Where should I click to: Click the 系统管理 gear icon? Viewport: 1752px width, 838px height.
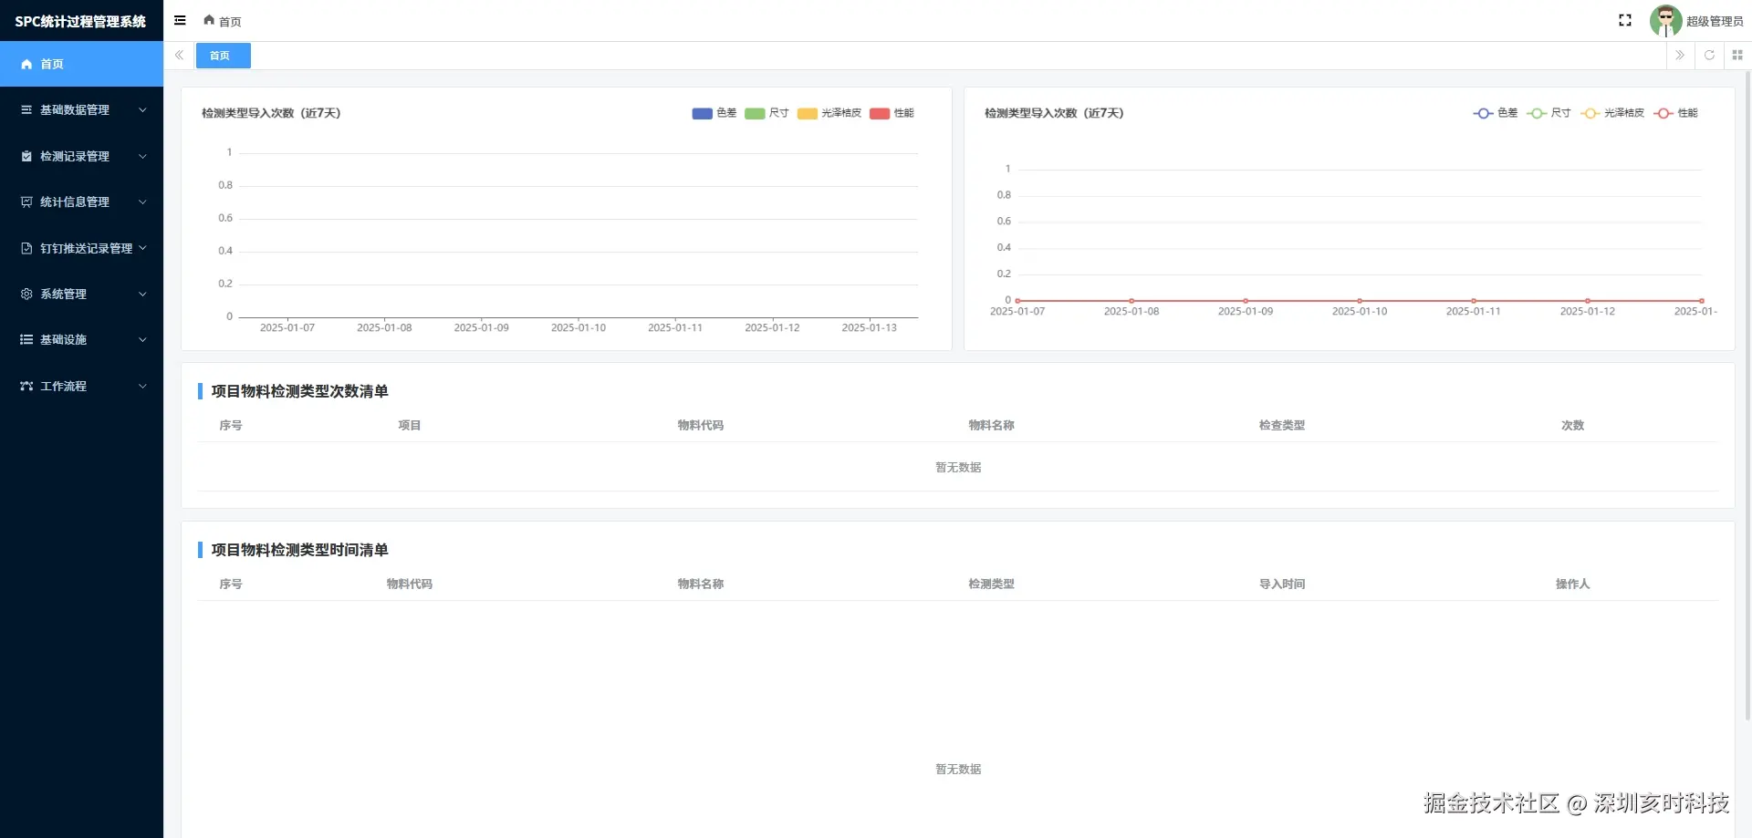[26, 295]
